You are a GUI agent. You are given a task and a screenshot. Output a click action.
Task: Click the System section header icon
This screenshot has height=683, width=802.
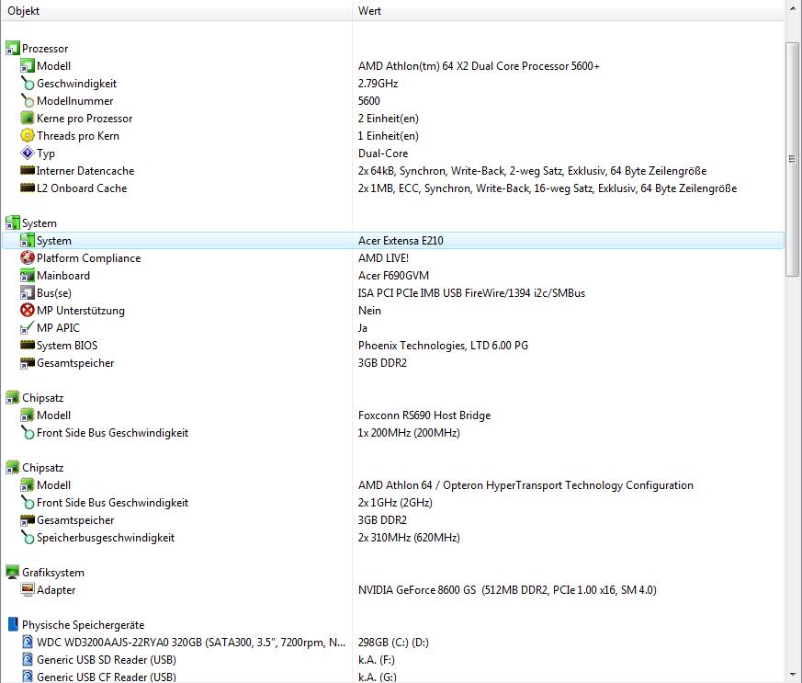(x=12, y=223)
